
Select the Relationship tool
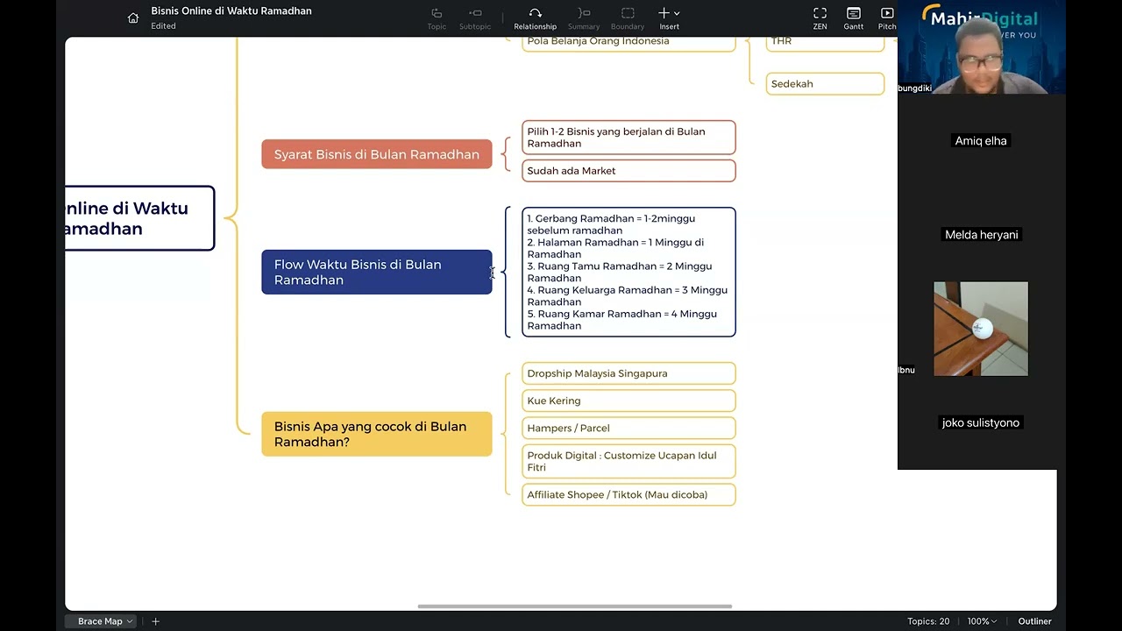[535, 18]
